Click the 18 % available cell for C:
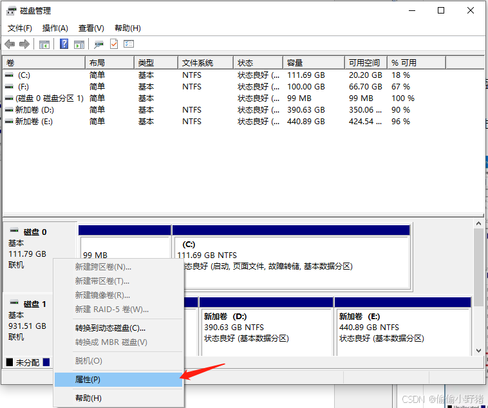The height and width of the screenshot is (408, 488). coord(400,75)
